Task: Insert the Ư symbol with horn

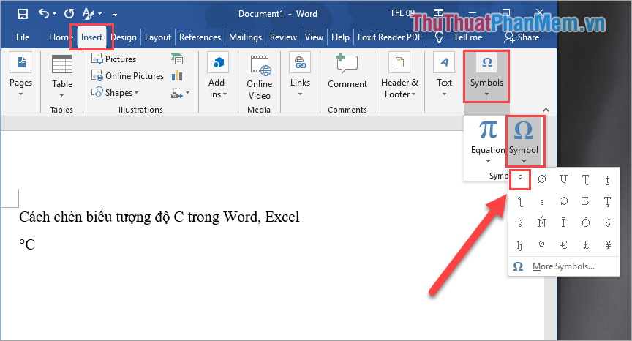Action: [x=564, y=179]
